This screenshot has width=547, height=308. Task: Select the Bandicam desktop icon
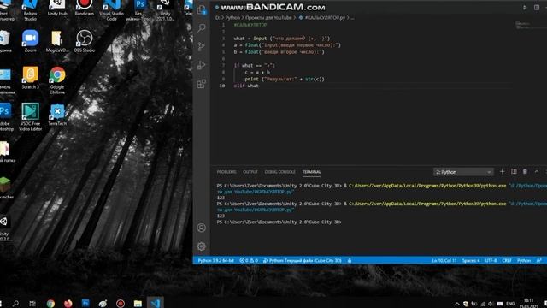84,8
